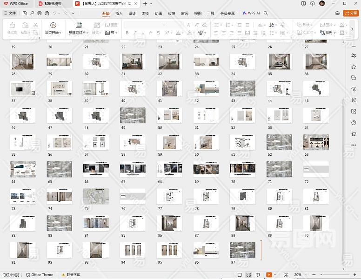Select slide thumbnail number 63

tap(316, 142)
